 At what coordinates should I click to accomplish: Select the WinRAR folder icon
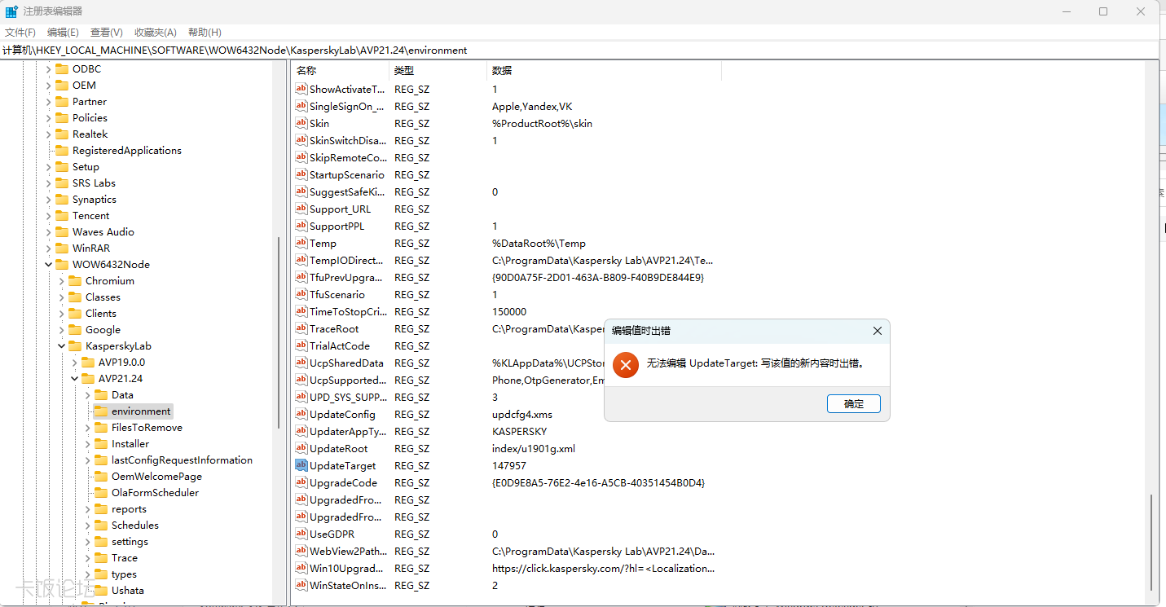(62, 249)
